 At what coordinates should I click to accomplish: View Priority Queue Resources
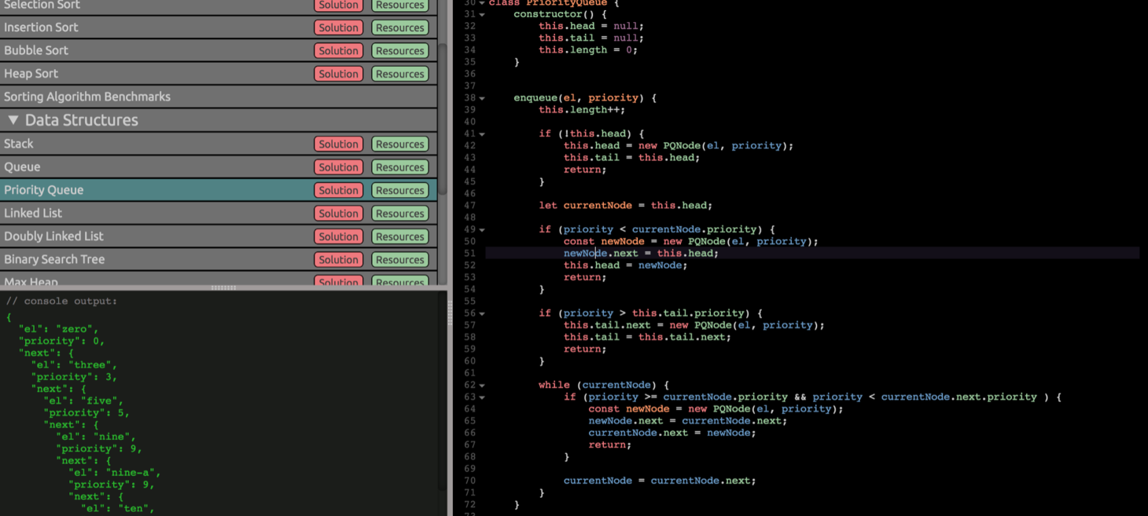[399, 190]
